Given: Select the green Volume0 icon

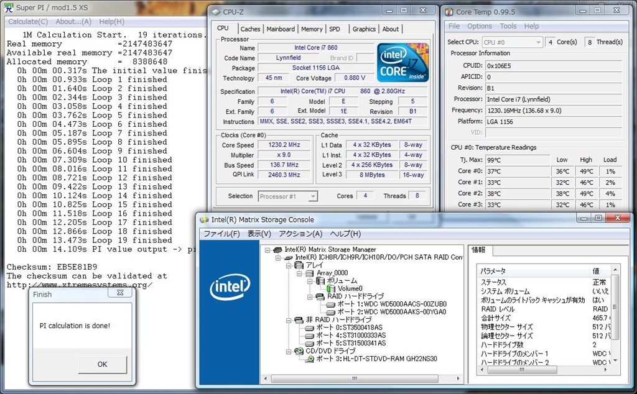Looking at the screenshot, I should pos(331,288).
